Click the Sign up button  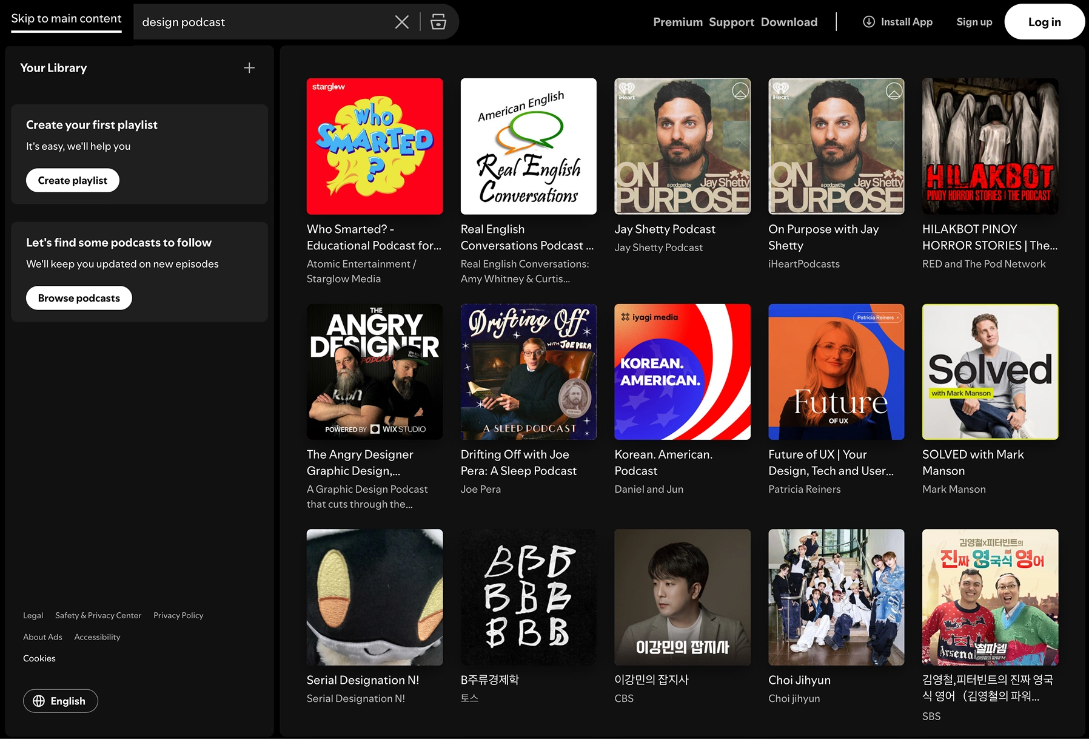coord(974,22)
